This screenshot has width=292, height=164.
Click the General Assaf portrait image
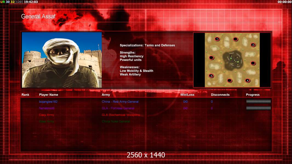(x=62, y=60)
